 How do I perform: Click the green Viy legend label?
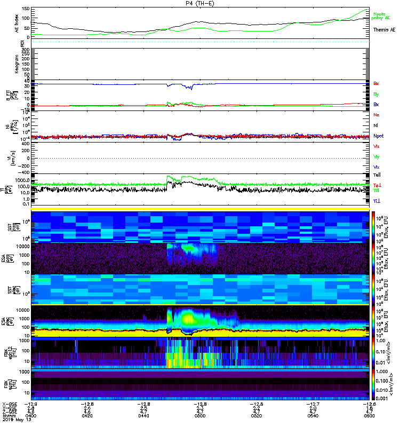click(x=377, y=157)
